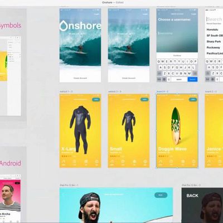
Task: Click the globe key on username keyboard
Action: point(164,79)
